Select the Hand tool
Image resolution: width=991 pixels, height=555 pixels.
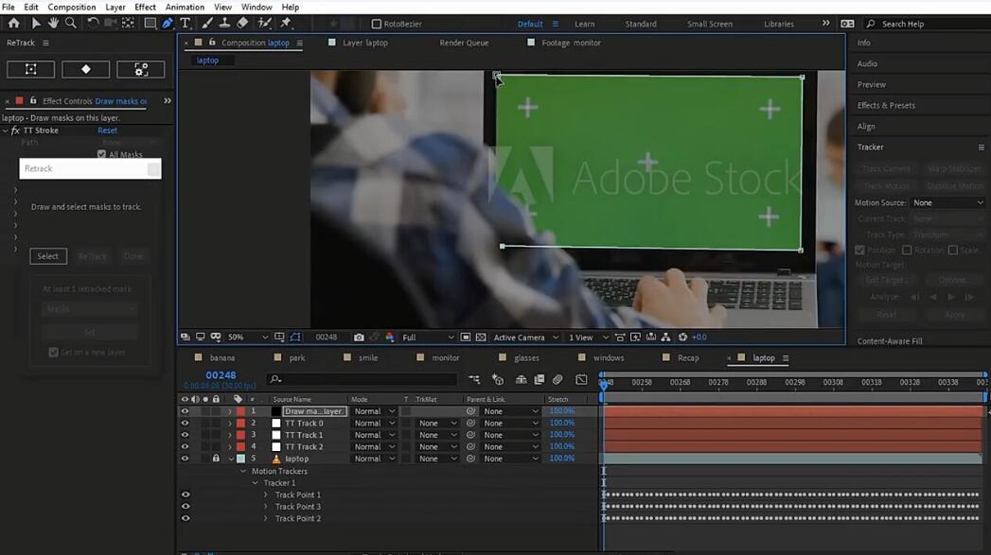coord(53,24)
